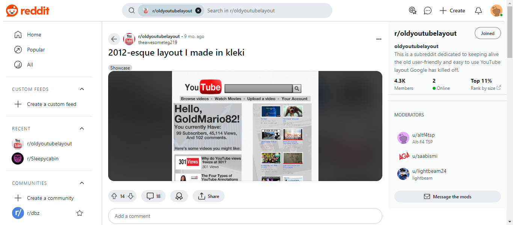Collapse the Recent section
513x225 pixels.
click(82, 128)
